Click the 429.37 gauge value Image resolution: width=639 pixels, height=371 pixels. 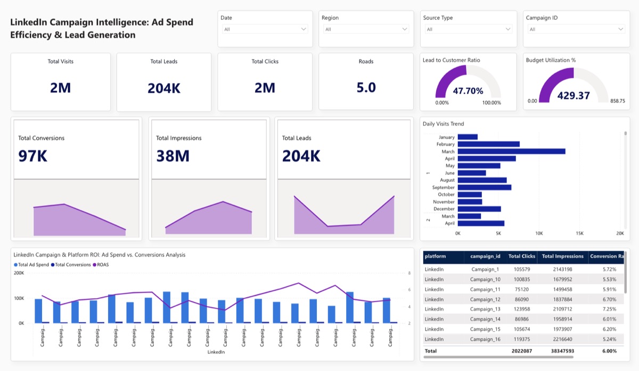[574, 95]
